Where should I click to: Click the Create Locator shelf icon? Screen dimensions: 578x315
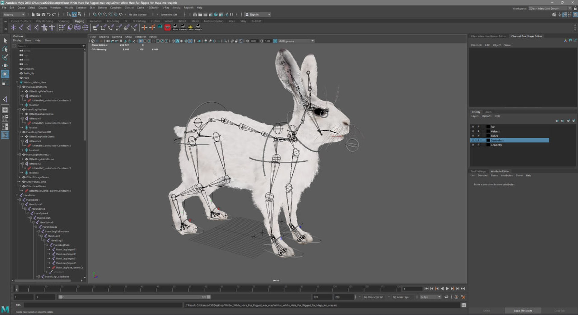(14, 28)
